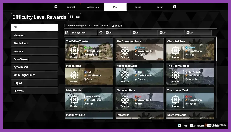231x132 pixels.
Task: Click the Abandoned Zone title
Action: pyautogui.click(x=127, y=66)
